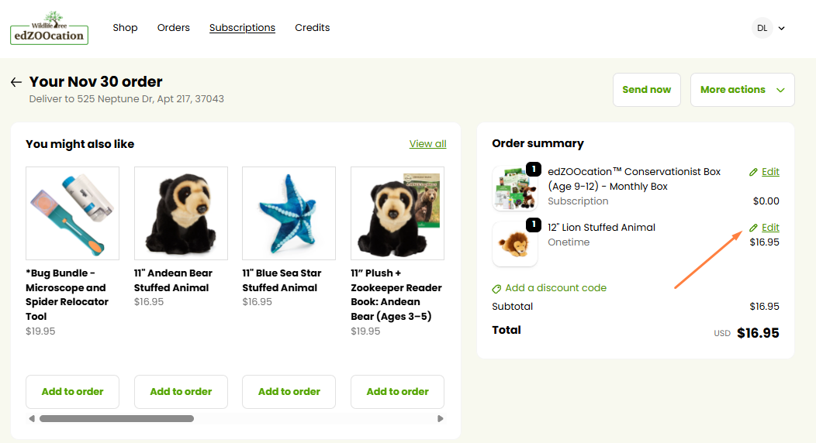Screen dimensions: 816x443
Task: Add Blue Sea Star to order
Action: (289, 392)
